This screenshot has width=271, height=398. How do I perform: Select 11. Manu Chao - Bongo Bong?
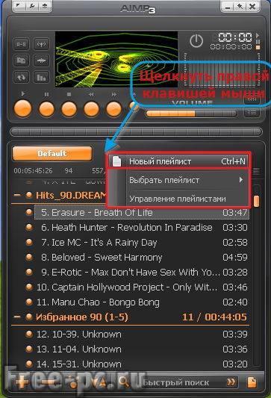[x=142, y=302]
